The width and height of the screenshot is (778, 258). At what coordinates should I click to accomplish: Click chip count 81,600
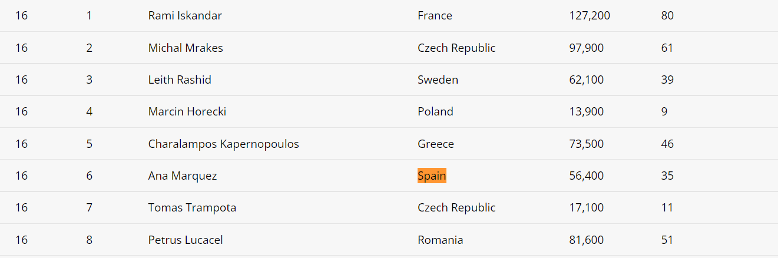tap(587, 240)
